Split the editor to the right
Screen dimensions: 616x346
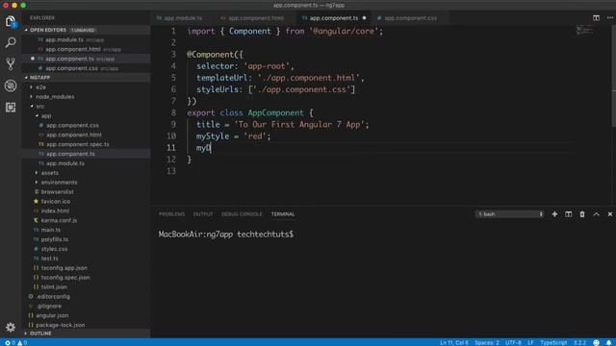[x=596, y=18]
